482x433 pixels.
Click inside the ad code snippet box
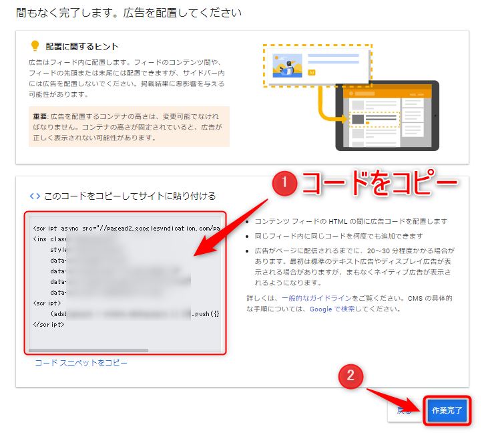(x=125, y=283)
